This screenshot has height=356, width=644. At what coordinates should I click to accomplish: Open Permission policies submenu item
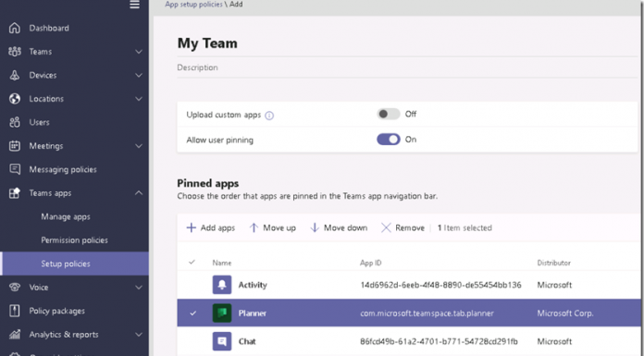pos(74,239)
